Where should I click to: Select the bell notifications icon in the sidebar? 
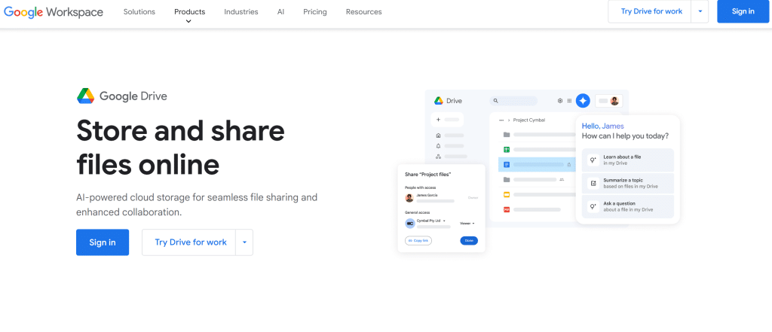point(438,146)
